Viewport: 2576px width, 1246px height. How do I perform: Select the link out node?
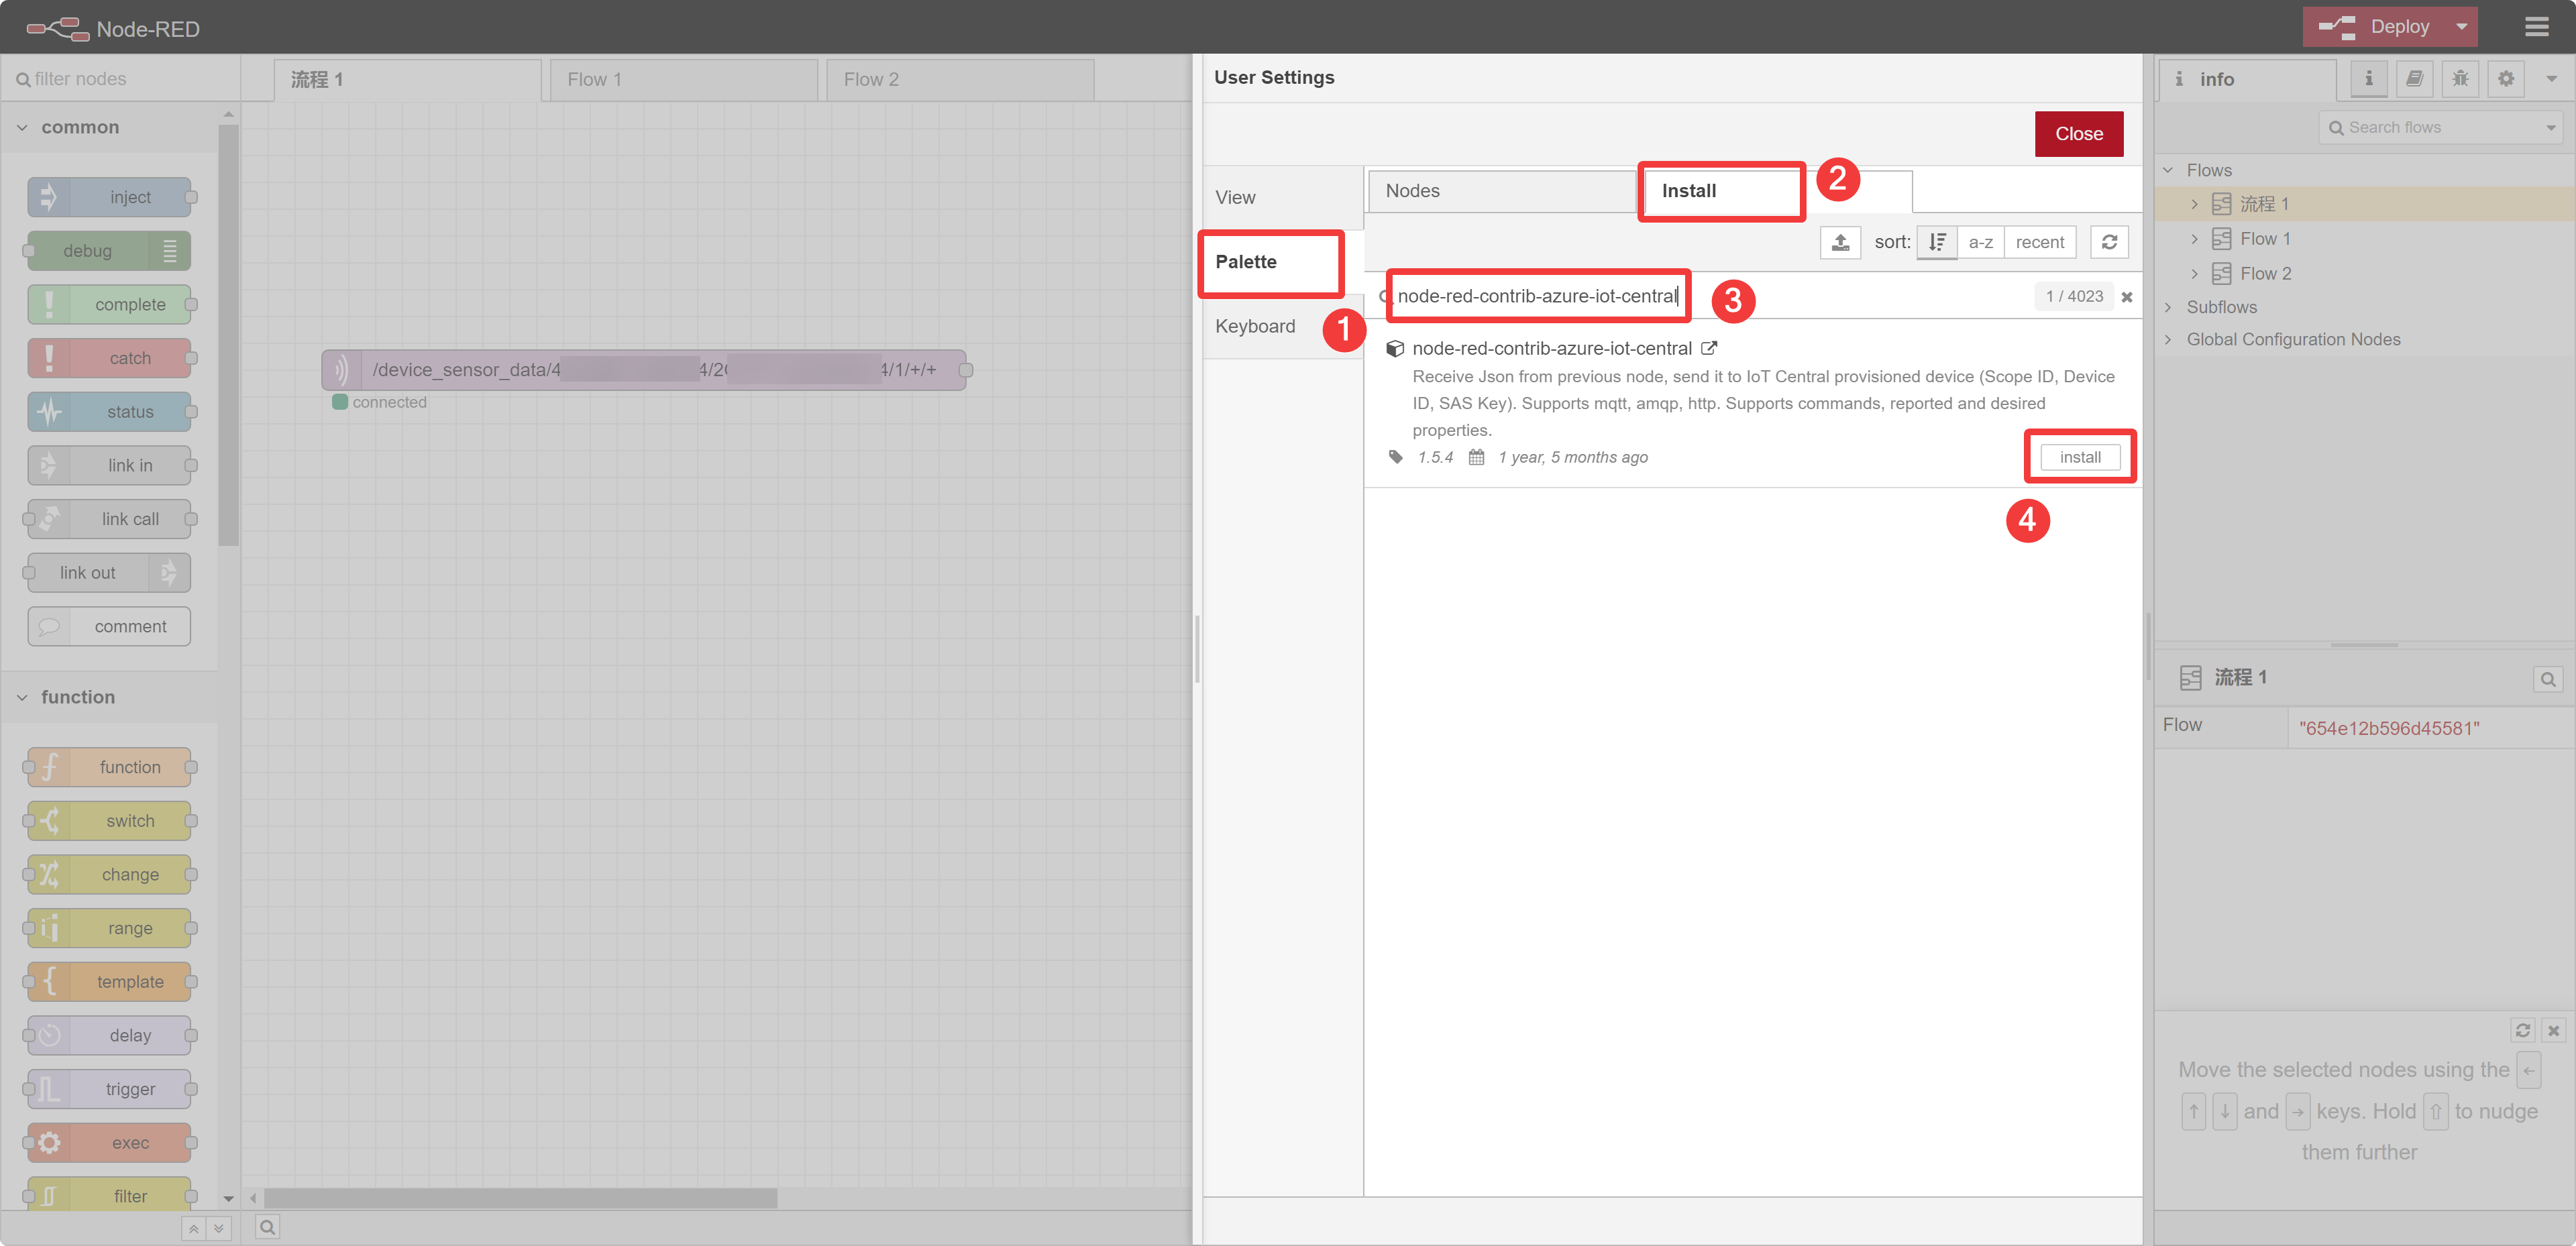[x=110, y=573]
